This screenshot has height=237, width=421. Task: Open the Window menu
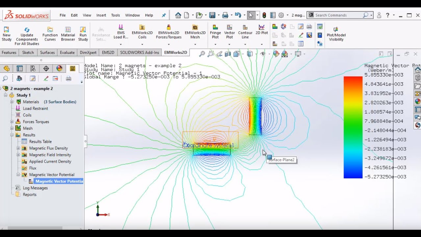(133, 15)
